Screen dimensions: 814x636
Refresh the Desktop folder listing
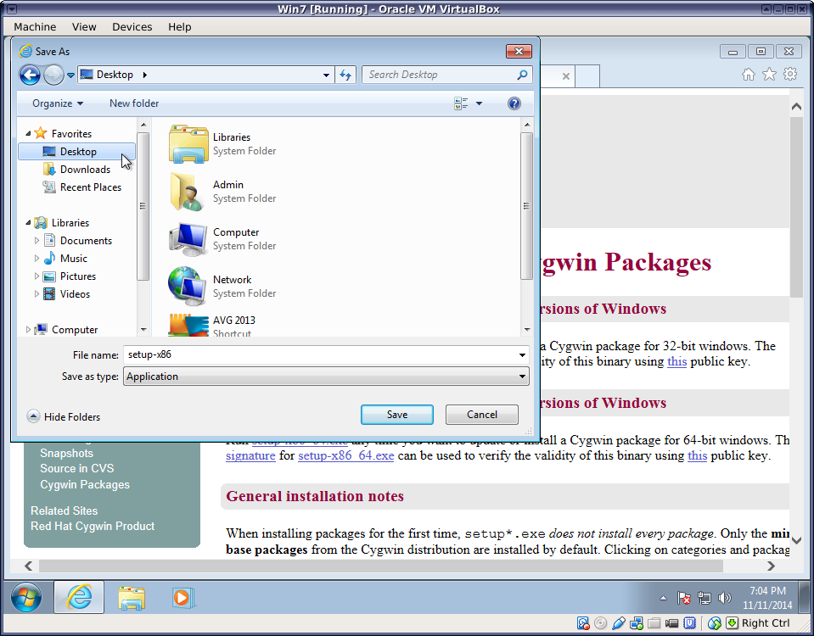pos(345,75)
